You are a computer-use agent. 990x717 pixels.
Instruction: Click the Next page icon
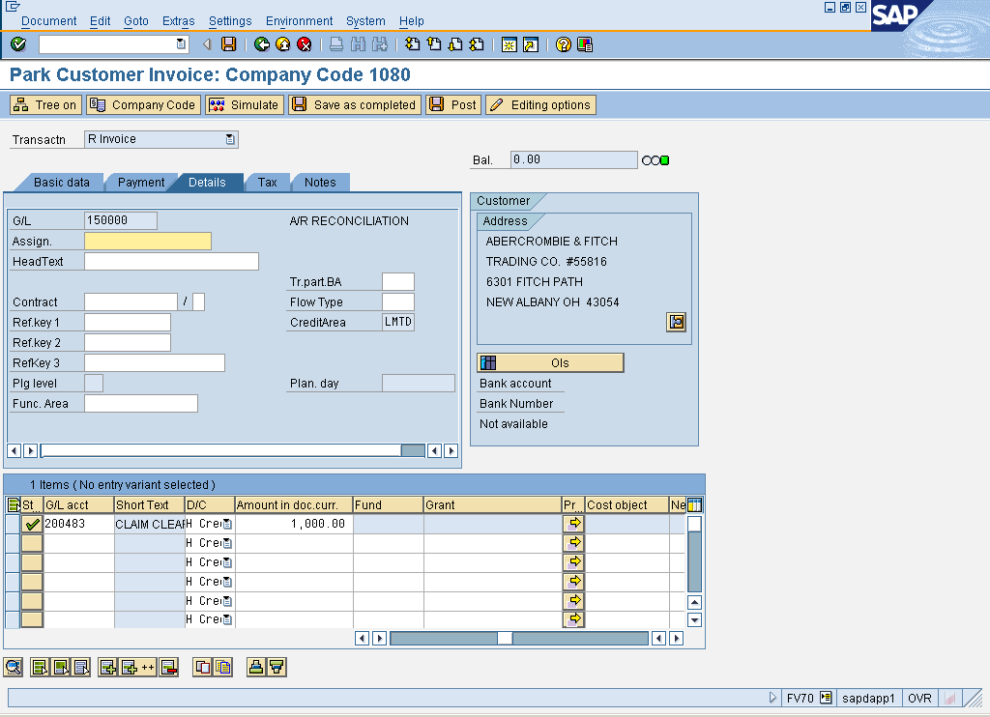click(x=455, y=44)
